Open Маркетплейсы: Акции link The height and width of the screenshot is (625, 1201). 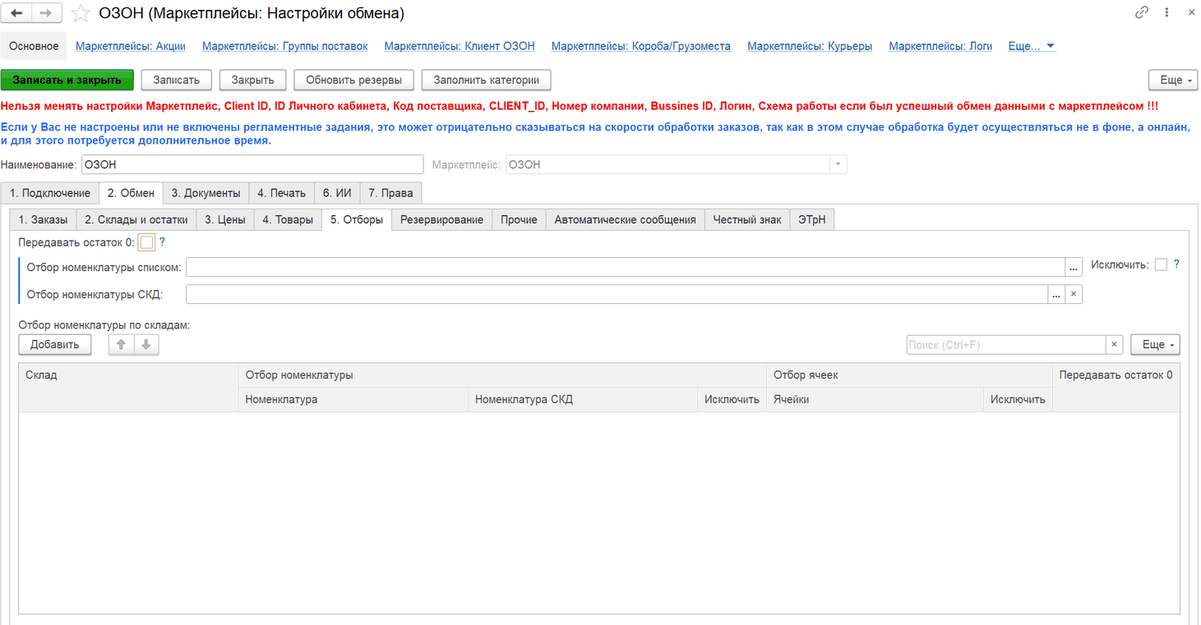[131, 46]
